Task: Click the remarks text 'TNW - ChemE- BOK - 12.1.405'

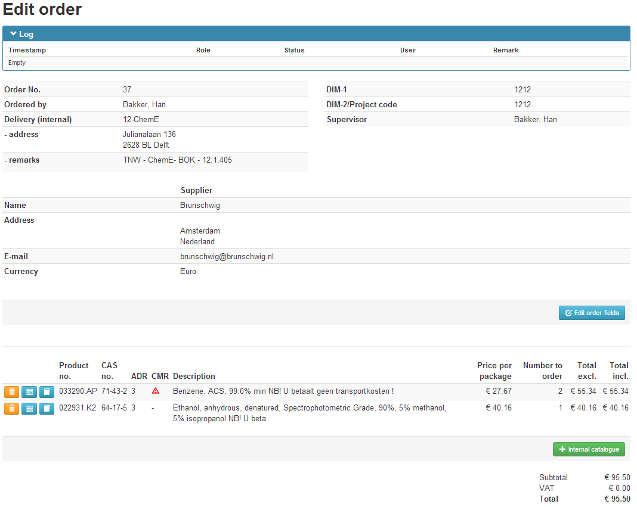Action: coord(178,160)
